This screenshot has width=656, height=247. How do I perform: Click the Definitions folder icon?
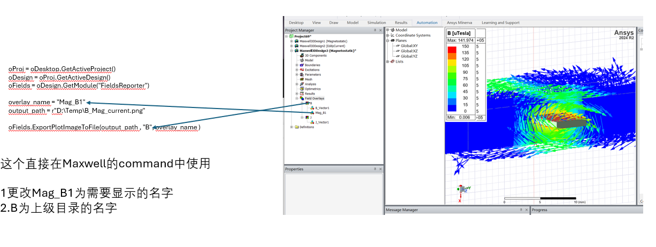[297, 127]
